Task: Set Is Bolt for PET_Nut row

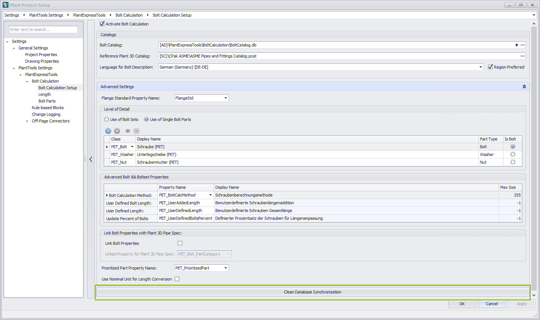Action: click(513, 162)
